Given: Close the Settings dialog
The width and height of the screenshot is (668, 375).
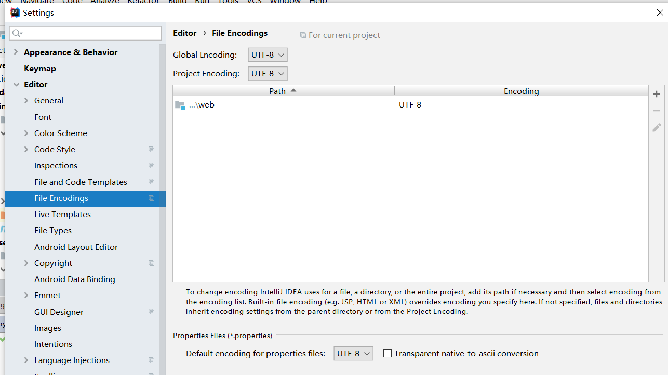Looking at the screenshot, I should 660,12.
